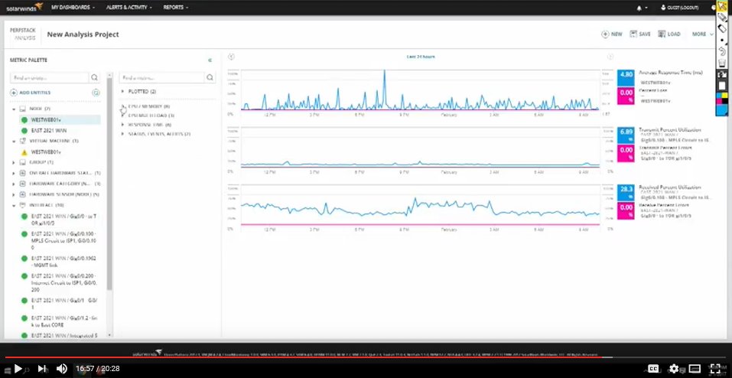This screenshot has height=378, width=732.
Task: Toggle full screen video
Action: [x=714, y=369]
